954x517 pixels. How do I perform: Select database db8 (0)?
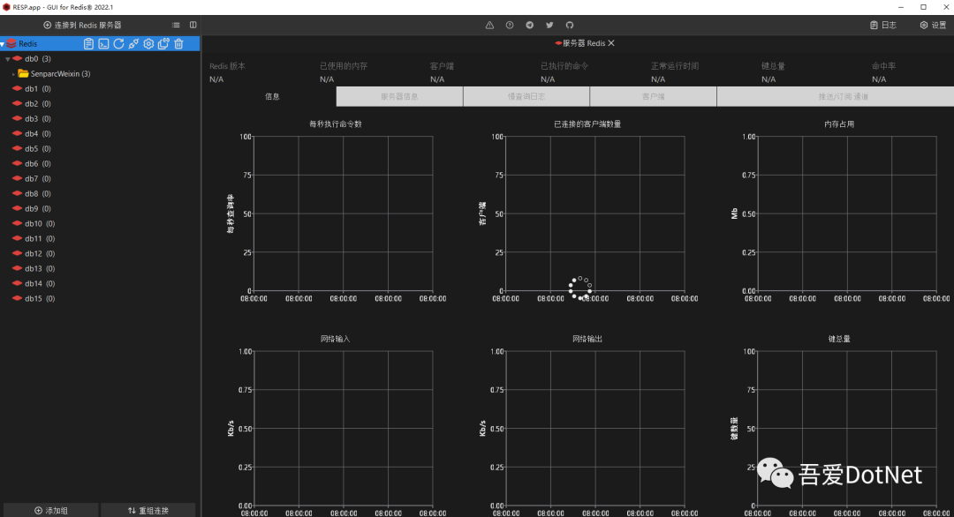tap(38, 194)
